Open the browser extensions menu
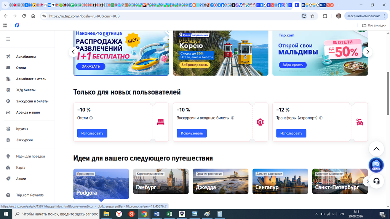 [x=325, y=16]
